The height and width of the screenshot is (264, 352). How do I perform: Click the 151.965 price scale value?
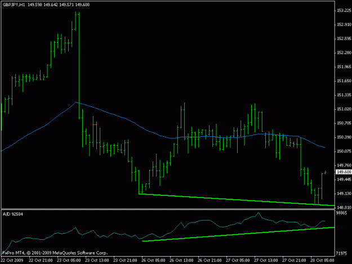tap(344, 67)
